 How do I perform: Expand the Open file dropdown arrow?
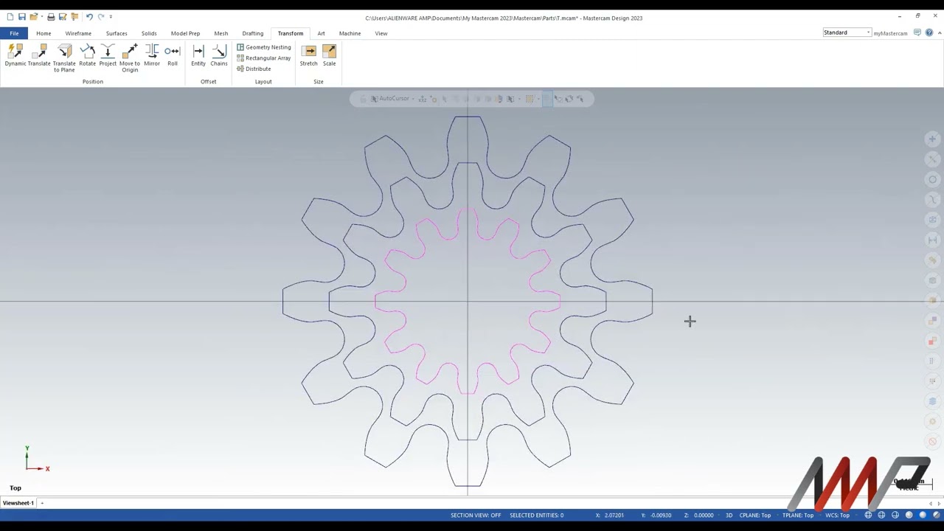coord(41,16)
